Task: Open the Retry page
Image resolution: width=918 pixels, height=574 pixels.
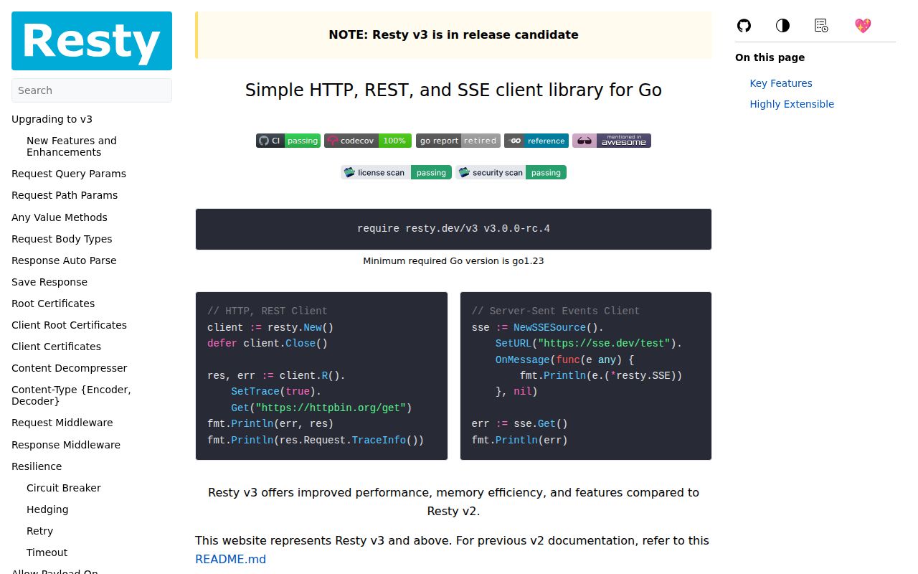Action: (x=40, y=531)
